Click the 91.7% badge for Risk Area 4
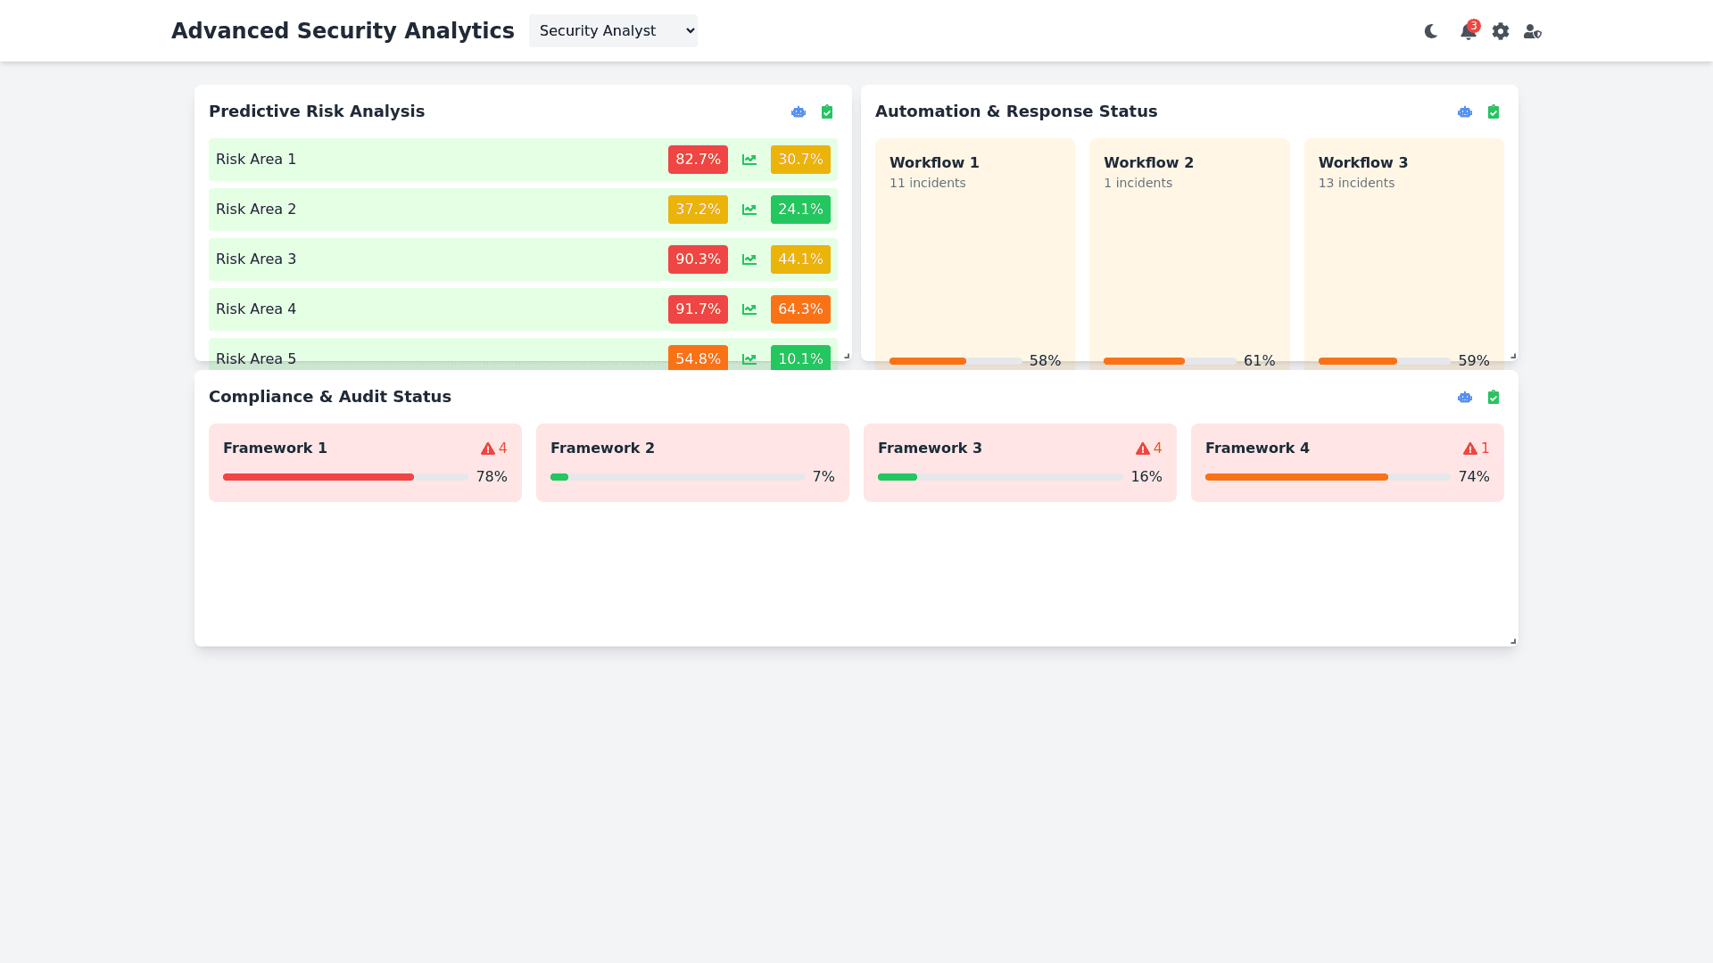 pos(698,309)
